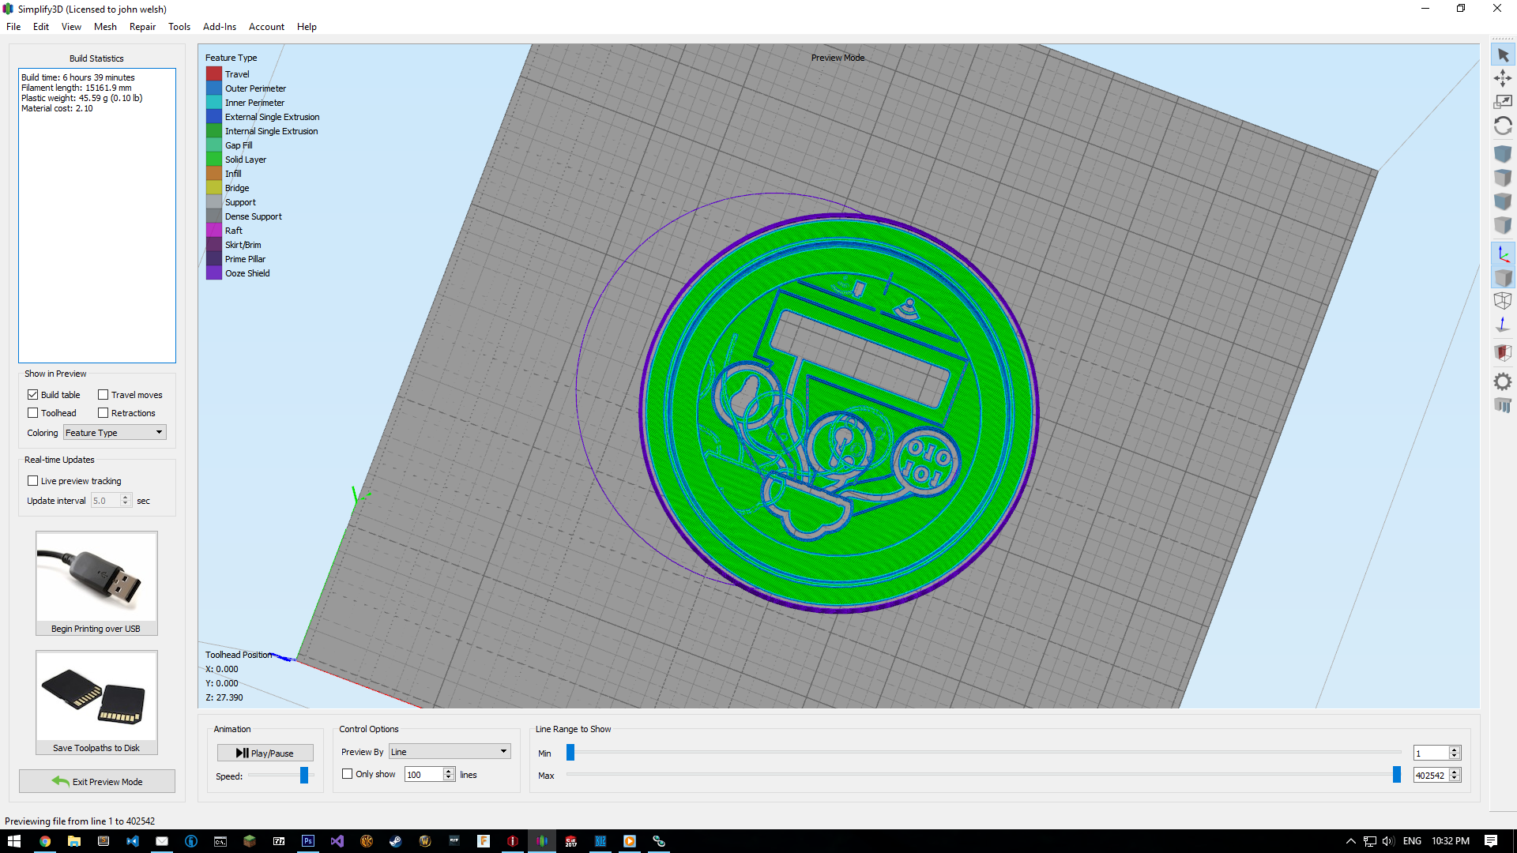Toggle surface normals display icon
1517x853 pixels.
[1503, 325]
